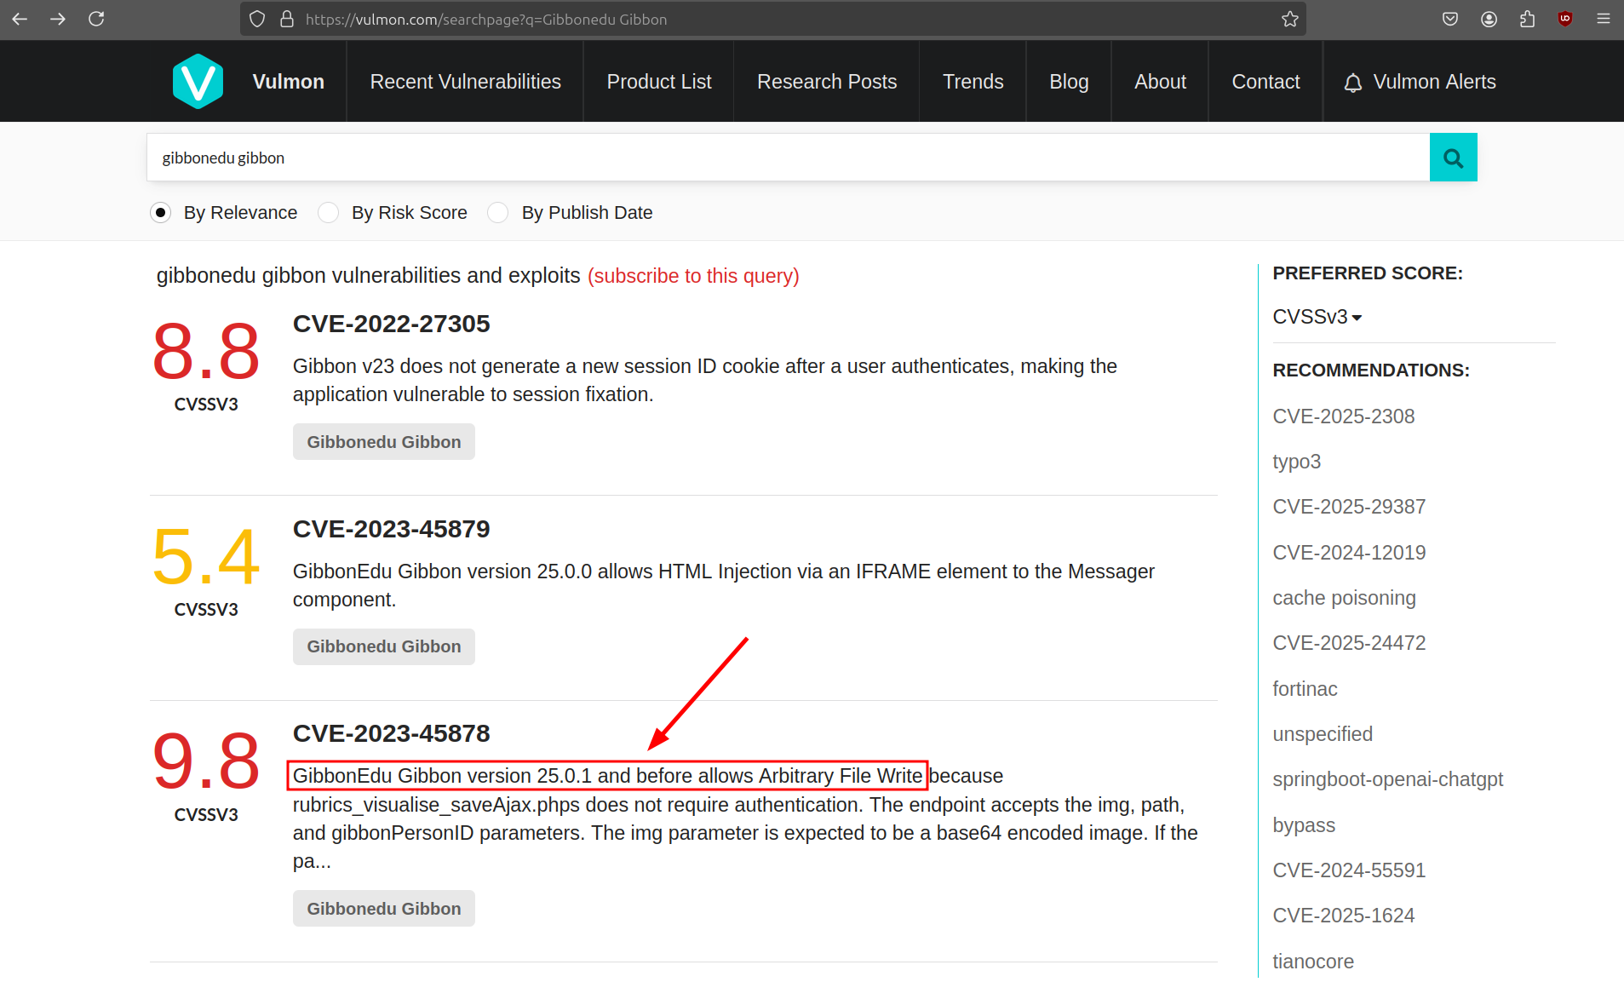Open the Firefox account icon
This screenshot has height=982, width=1624.
[x=1489, y=19]
